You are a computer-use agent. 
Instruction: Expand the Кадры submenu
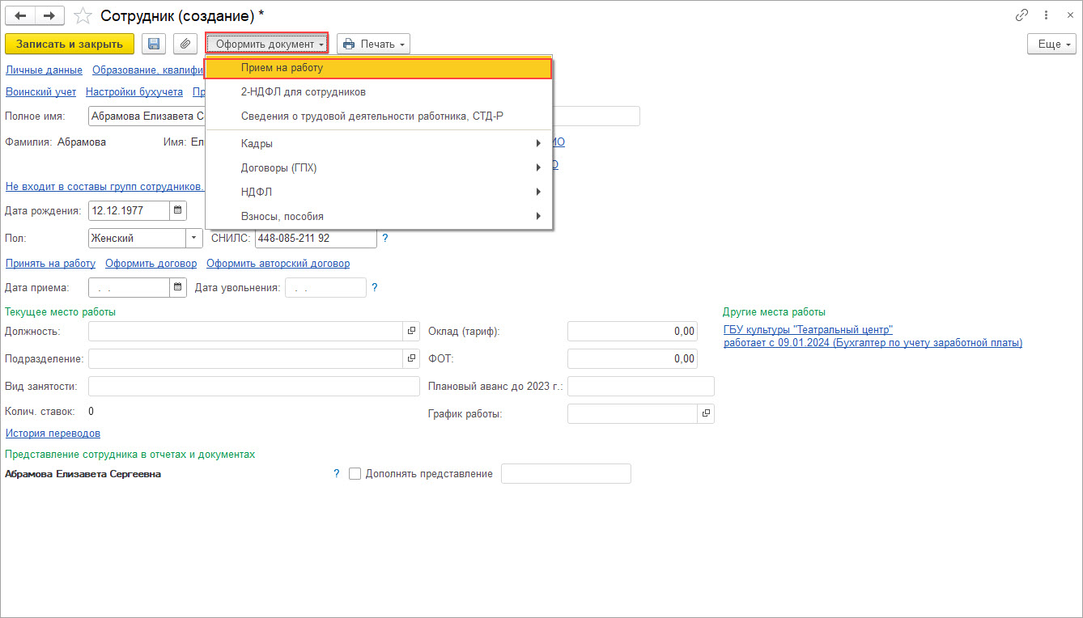pos(379,144)
